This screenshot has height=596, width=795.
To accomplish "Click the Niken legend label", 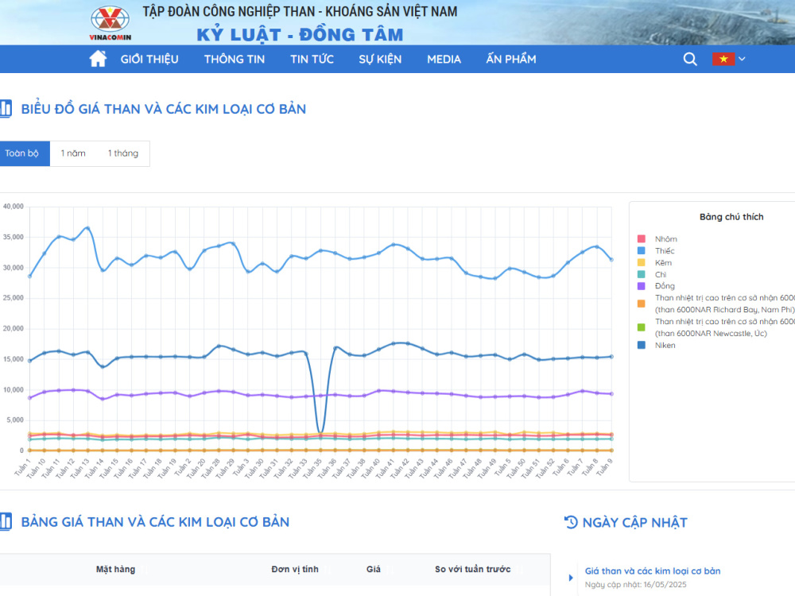I will tap(665, 345).
